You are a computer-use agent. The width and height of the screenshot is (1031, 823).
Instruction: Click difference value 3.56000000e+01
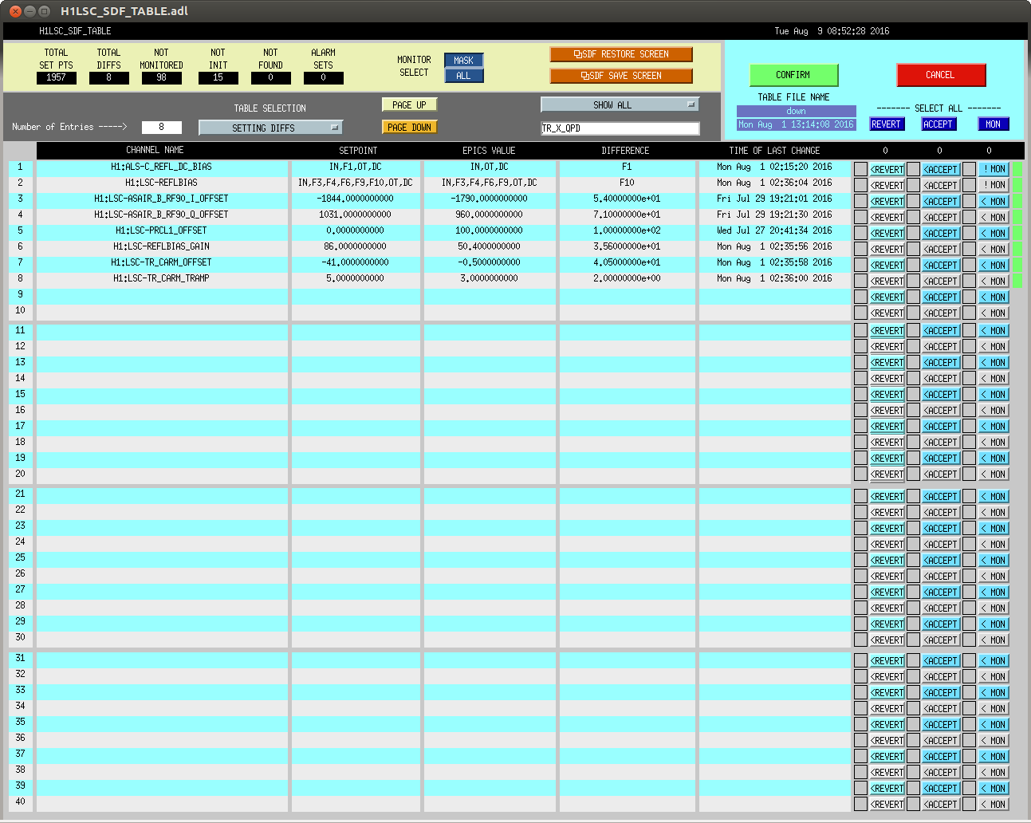627,246
